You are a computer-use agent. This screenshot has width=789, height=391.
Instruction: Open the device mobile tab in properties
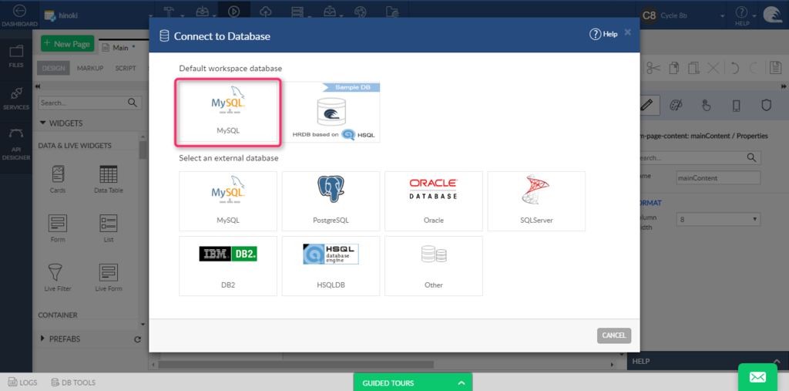[x=736, y=105]
